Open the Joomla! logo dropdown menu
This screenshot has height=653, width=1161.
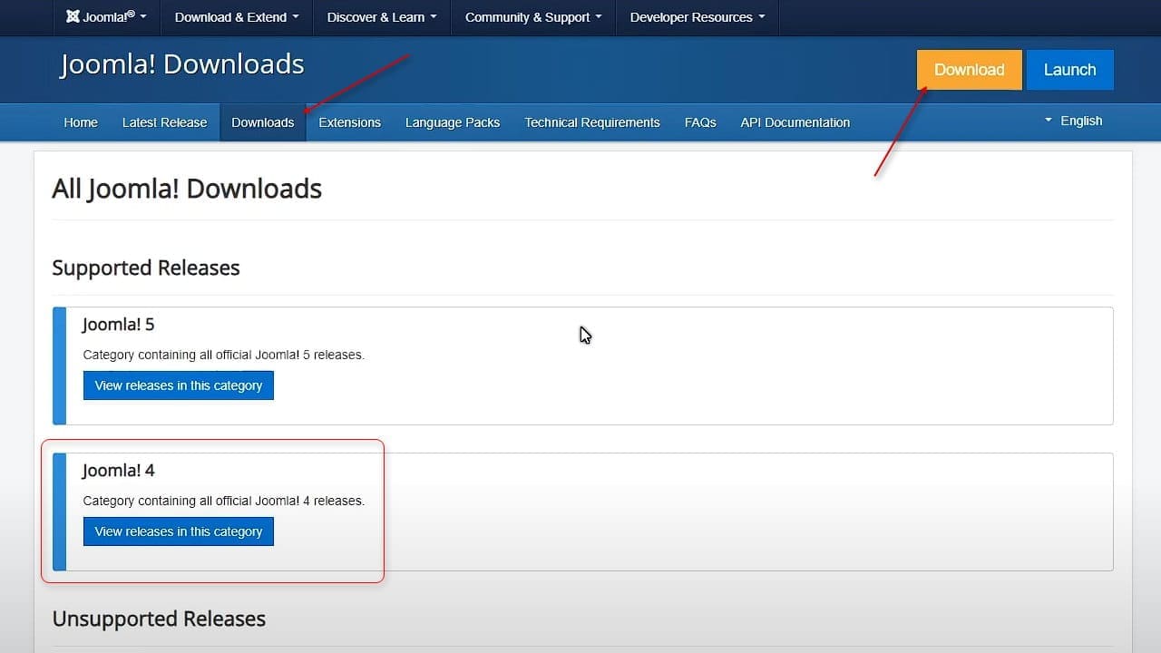click(x=106, y=17)
